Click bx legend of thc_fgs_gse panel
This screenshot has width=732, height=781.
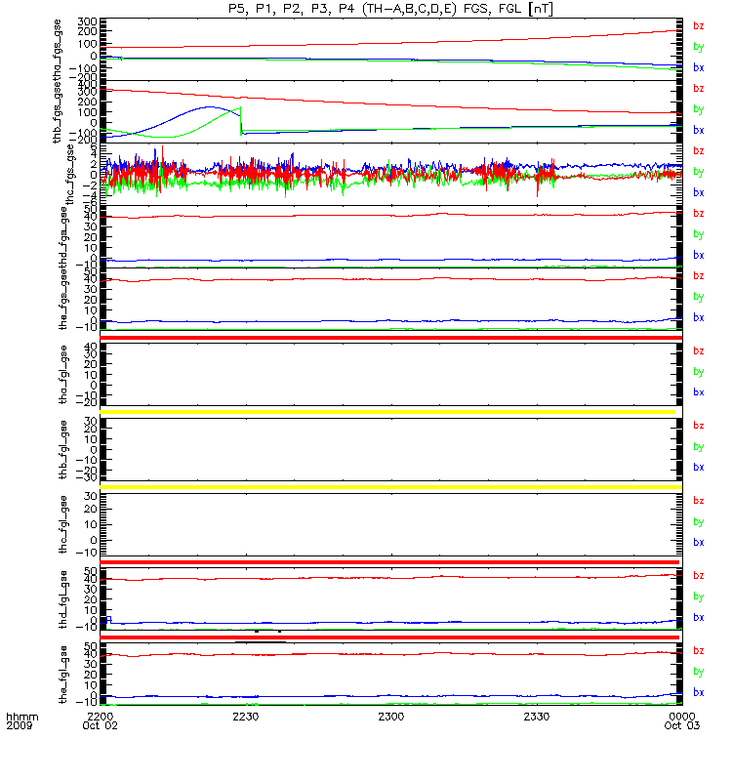click(699, 192)
